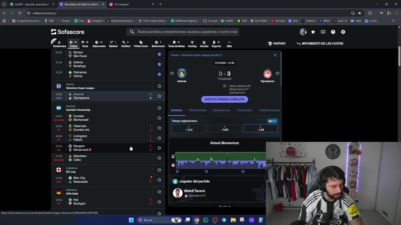Open the Béisbol sport category
The height and width of the screenshot is (225, 401).
click(x=113, y=44)
